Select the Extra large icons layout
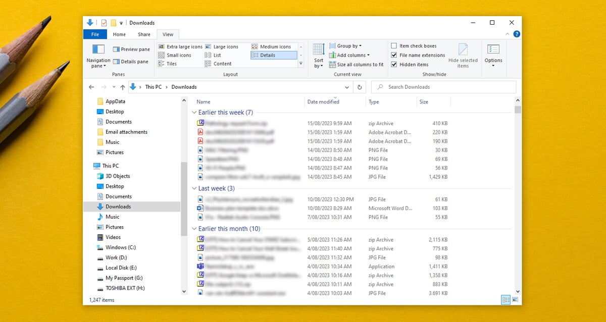606x322 pixels. click(184, 46)
